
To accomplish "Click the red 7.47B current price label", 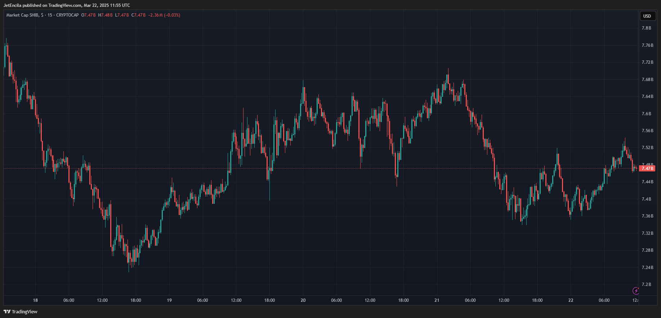I will point(647,168).
